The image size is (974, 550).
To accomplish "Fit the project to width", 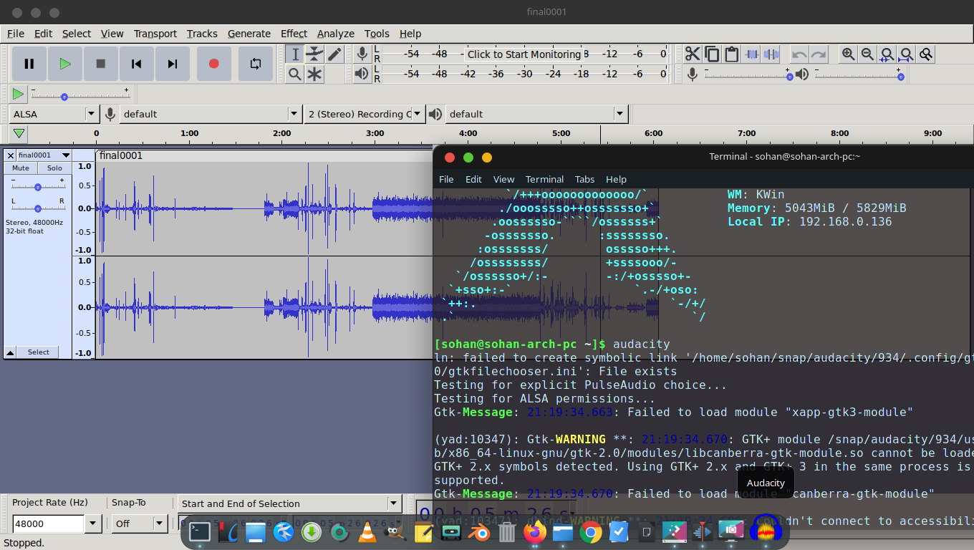I will point(906,54).
